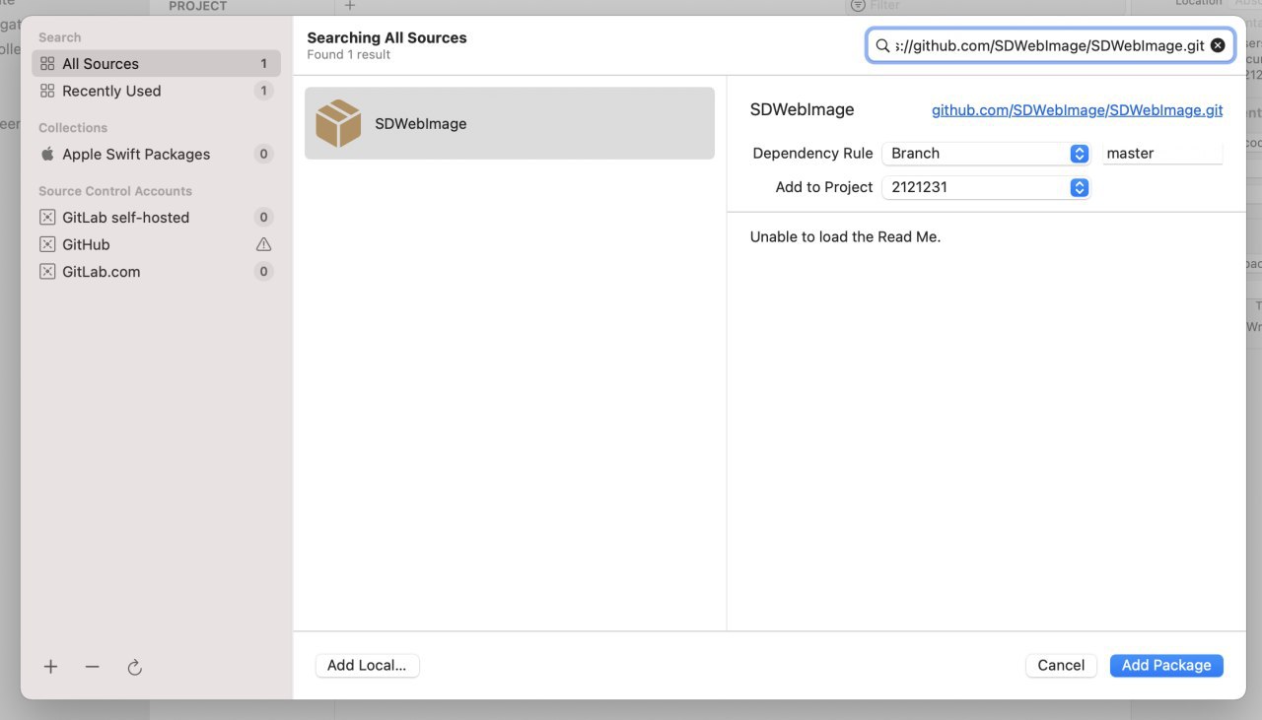The height and width of the screenshot is (720, 1262).
Task: Add a new source with the plus button
Action: (x=51, y=667)
